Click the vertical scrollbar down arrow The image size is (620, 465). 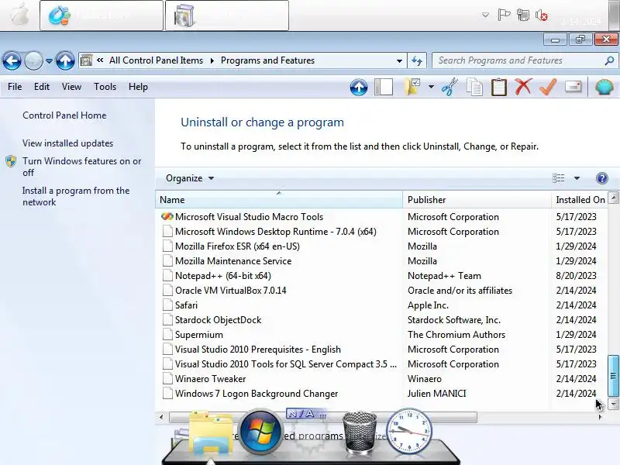[613, 404]
